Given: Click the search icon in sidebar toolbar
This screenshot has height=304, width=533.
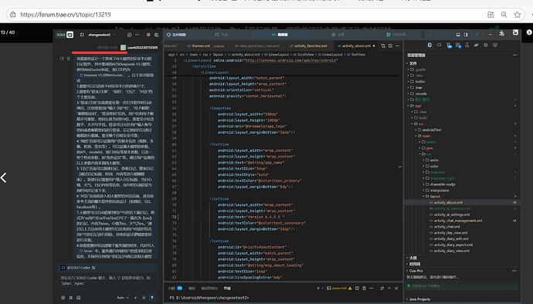Looking at the screenshot, I should (439, 45).
